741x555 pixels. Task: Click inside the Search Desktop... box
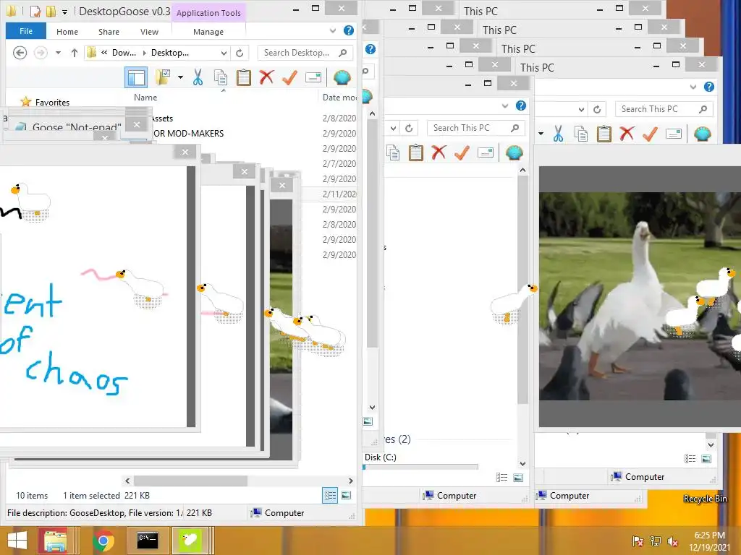tap(305, 53)
